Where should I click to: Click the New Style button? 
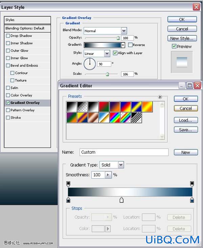coord(182,38)
